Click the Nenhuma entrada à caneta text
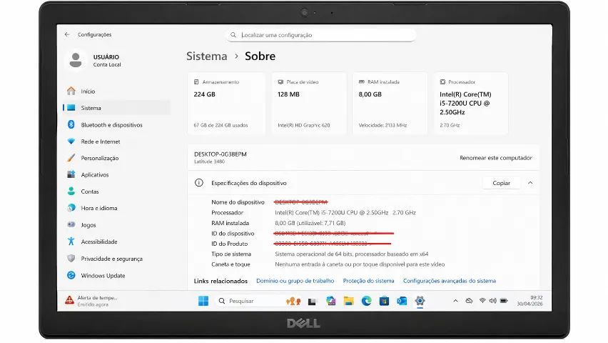The image size is (608, 343). (360, 264)
